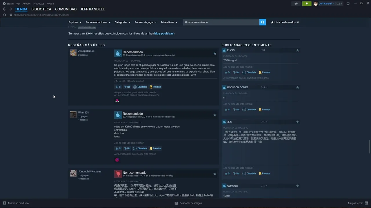Expand the Explorar dropdown
The width and height of the screenshot is (371, 208).
(x=75, y=22)
